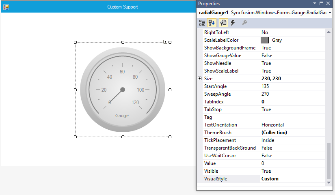This screenshot has width=335, height=195.
Task: Expand the Size property
Action: pos(199,79)
